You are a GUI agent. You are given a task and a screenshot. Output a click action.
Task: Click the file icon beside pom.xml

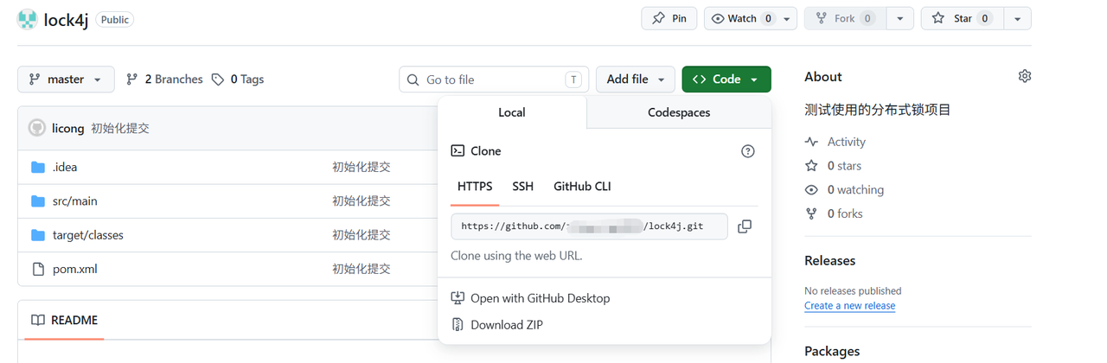[x=38, y=269]
